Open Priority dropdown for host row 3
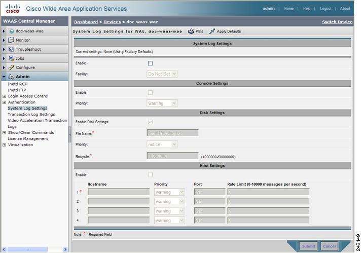 pyautogui.click(x=169, y=211)
